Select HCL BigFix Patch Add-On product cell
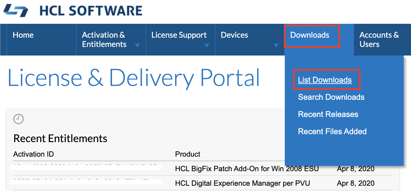 click(x=247, y=169)
